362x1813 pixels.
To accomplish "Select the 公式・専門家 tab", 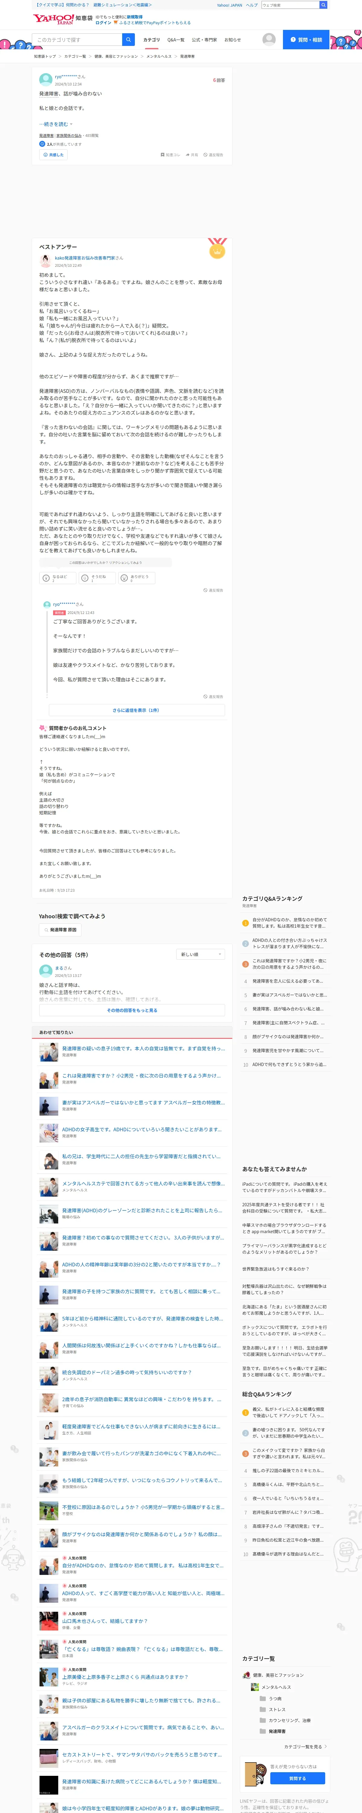I will coord(205,40).
